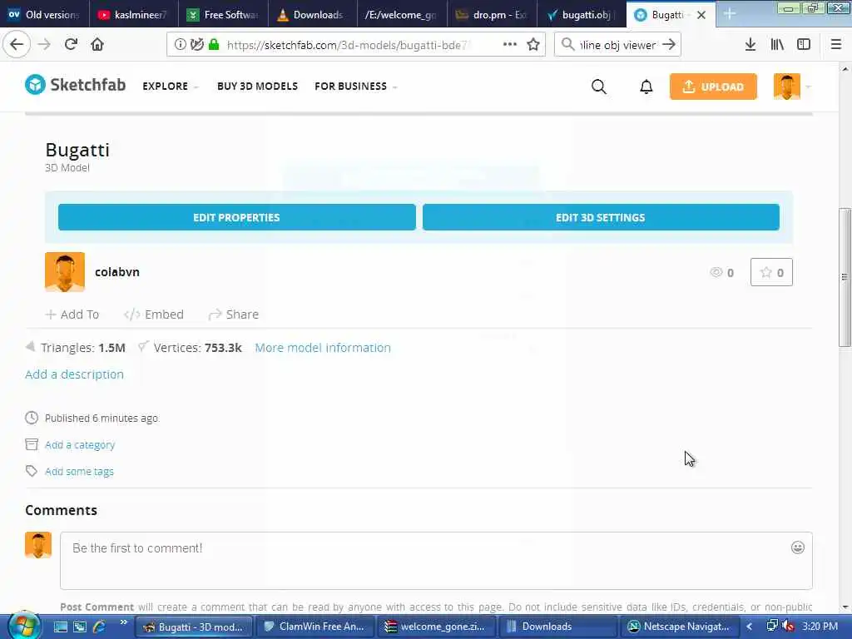
Task: Click the Sketchfab logo
Action: pos(76,85)
